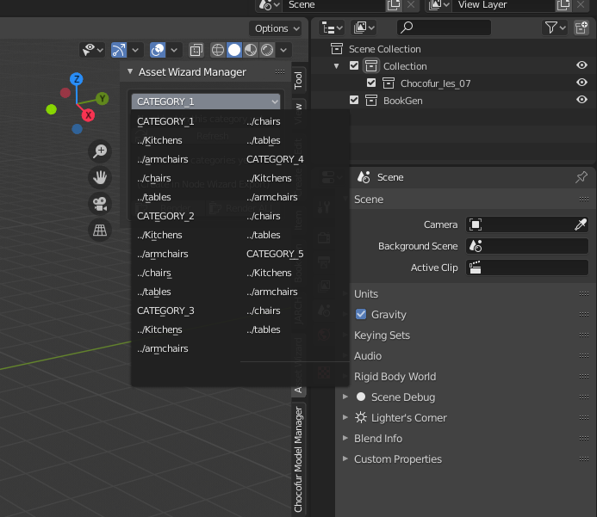Viewport: 597px width, 517px height.
Task: Open the Chocofur Model Manager sidebar tab
Action: 298,459
